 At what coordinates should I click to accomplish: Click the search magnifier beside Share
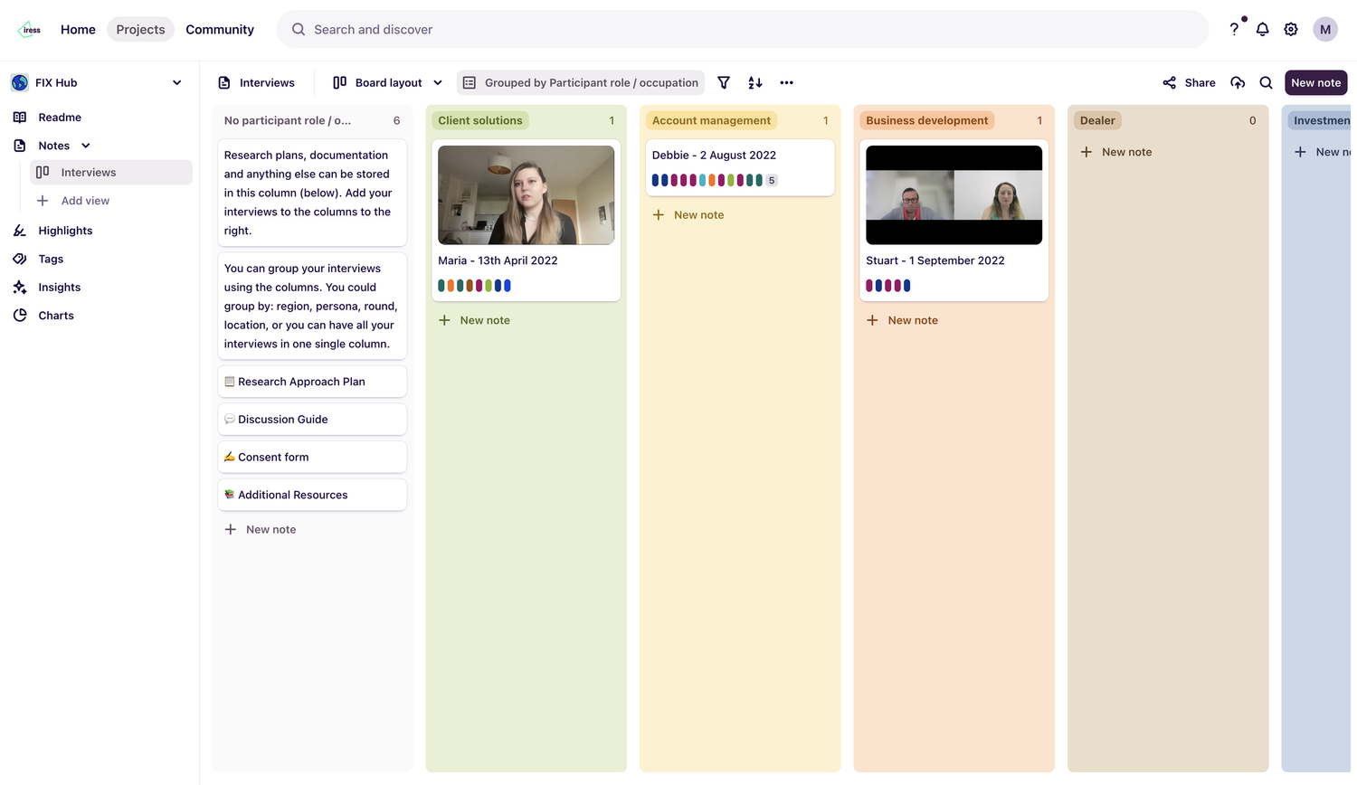coord(1267,82)
